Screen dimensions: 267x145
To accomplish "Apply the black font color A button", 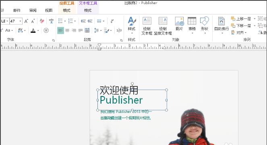I will point(33,31).
